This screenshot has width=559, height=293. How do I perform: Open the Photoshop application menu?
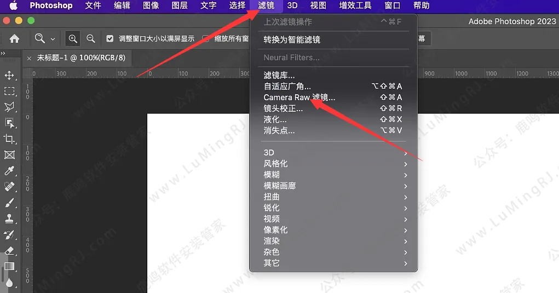[51, 5]
